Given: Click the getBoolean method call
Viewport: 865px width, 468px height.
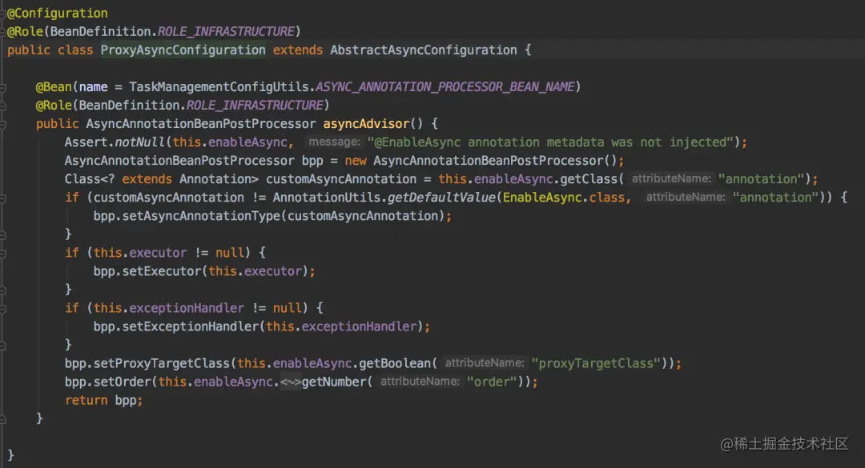Looking at the screenshot, I should tap(395, 363).
